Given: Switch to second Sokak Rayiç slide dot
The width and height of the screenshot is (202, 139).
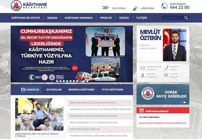Looking at the screenshot, I should click(x=184, y=102).
